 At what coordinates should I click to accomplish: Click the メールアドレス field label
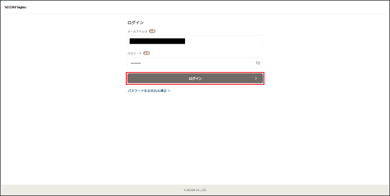point(137,31)
